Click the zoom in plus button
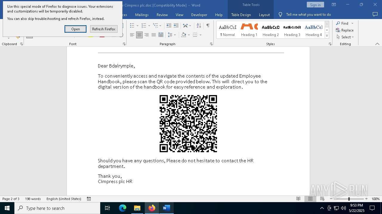 click(366, 199)
